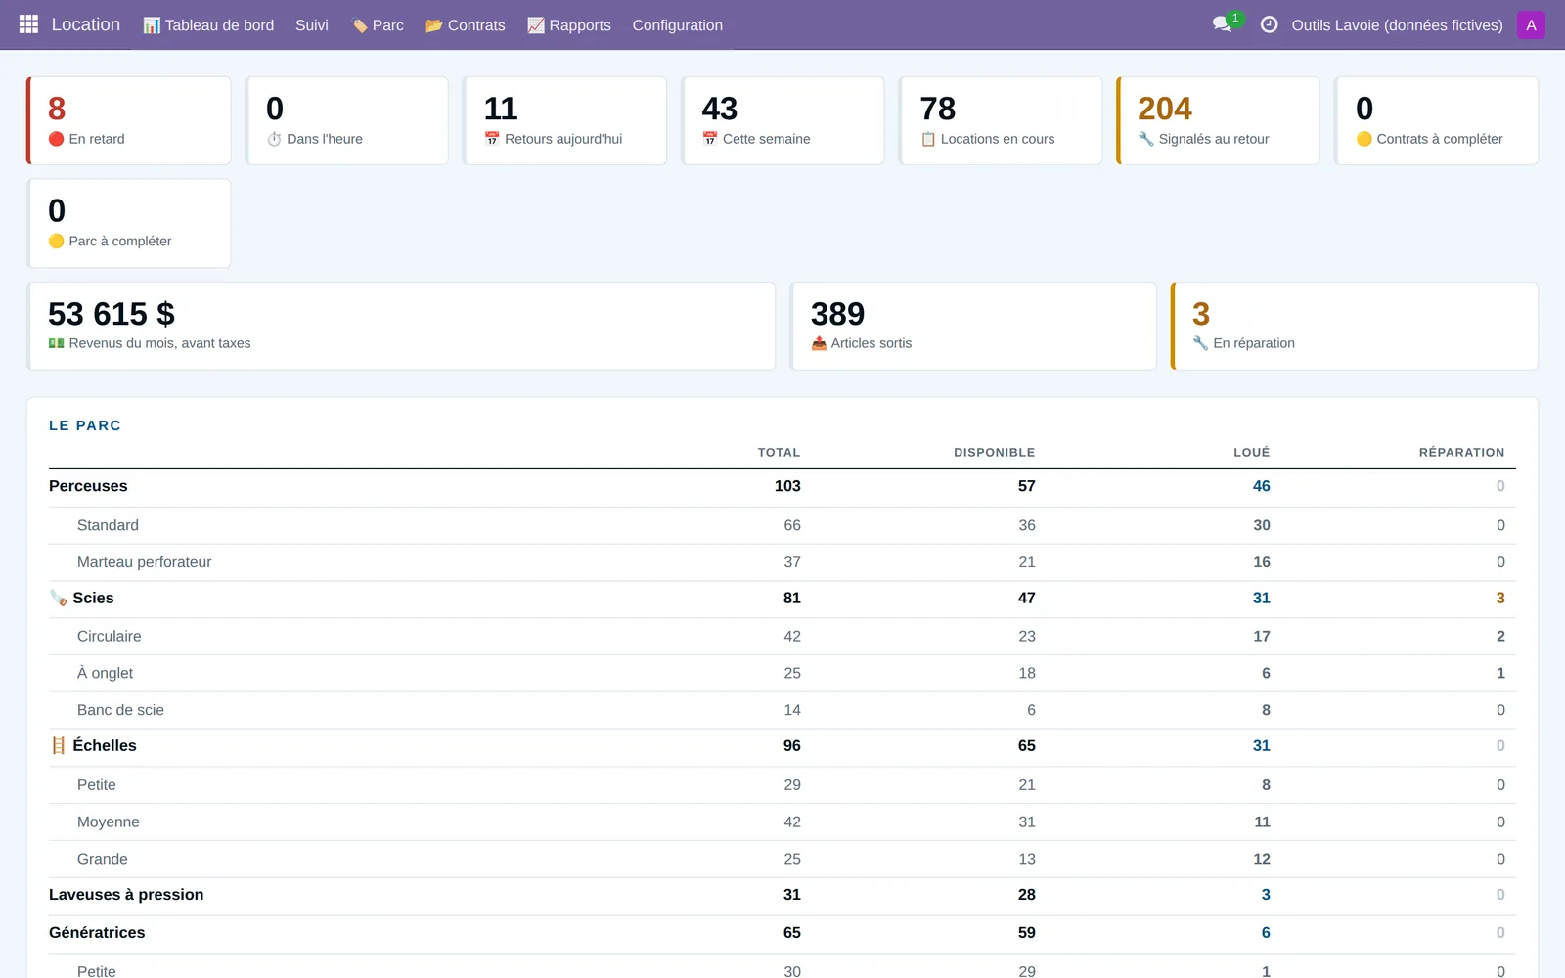This screenshot has height=978, width=1565.
Task: Click the DISPONIBLE column header
Action: [x=994, y=453]
